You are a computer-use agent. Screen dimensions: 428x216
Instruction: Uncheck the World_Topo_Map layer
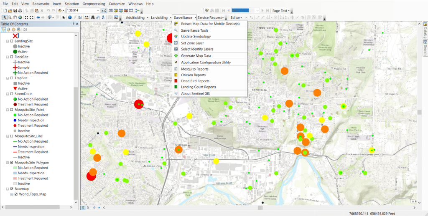tap(16, 194)
